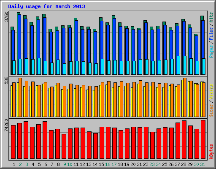Viewport: 216px width, 169px height.
Task: Click day label 23 on the x-axis
Action: click(x=152, y=164)
